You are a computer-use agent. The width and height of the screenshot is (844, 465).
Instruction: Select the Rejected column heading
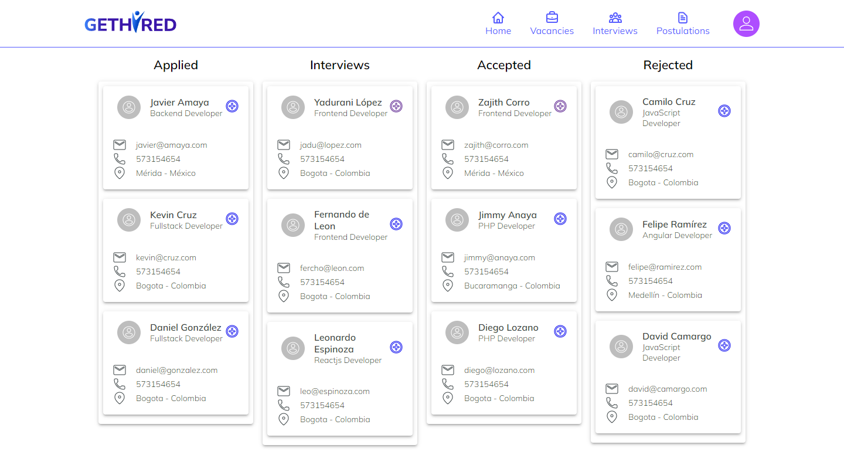668,65
